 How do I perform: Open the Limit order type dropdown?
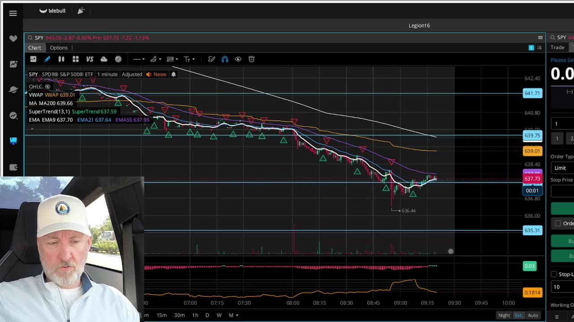[562, 168]
